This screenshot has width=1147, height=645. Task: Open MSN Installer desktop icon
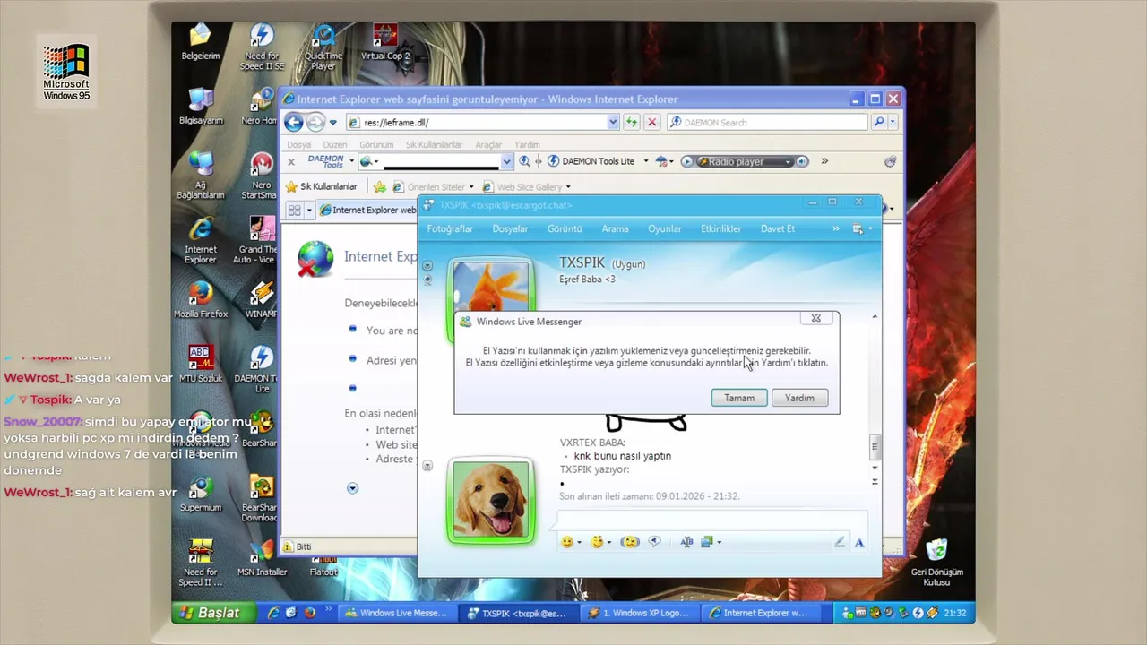point(262,558)
